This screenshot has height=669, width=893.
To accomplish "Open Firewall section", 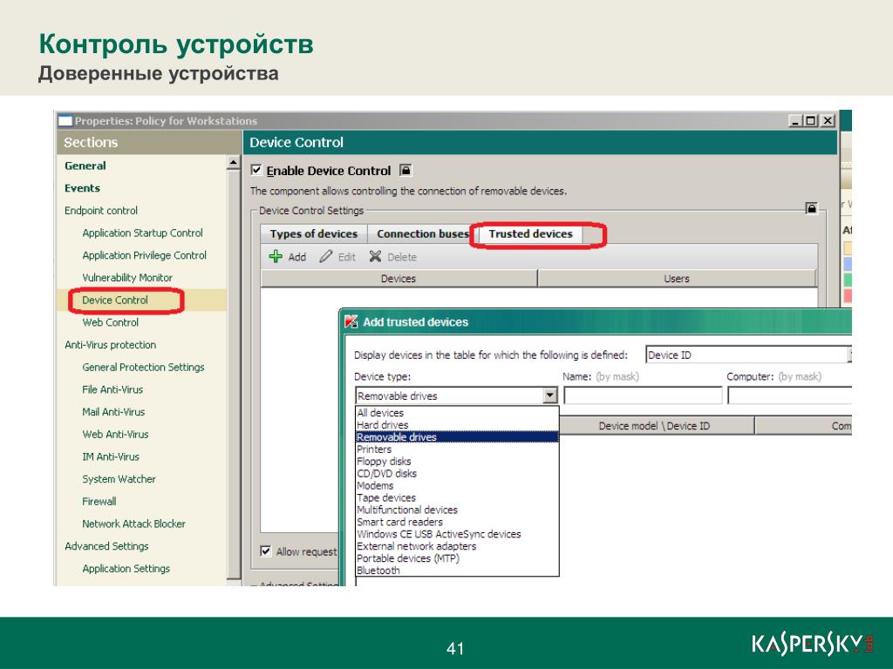I will coord(99,501).
